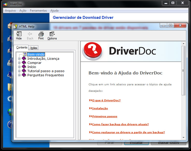Click the book icon beside Tutorial passo a passo
Viewport: 191px width, 151px height.
tap(24, 71)
